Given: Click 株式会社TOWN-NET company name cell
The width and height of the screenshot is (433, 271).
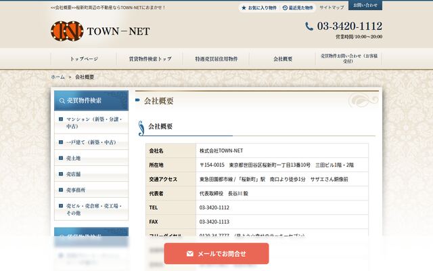Looking at the screenshot, I should (282, 150).
